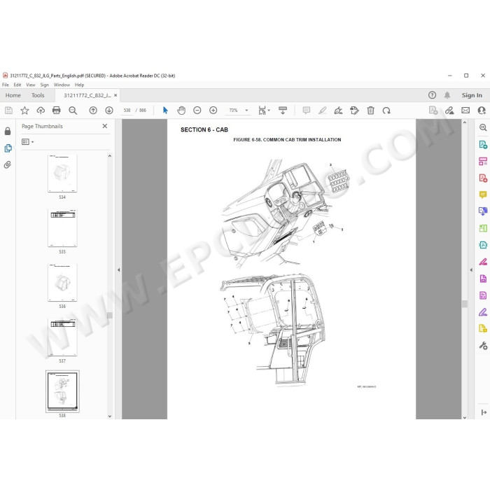Click the document vertical scrollbar handle
The image size is (490, 490).
click(x=465, y=304)
